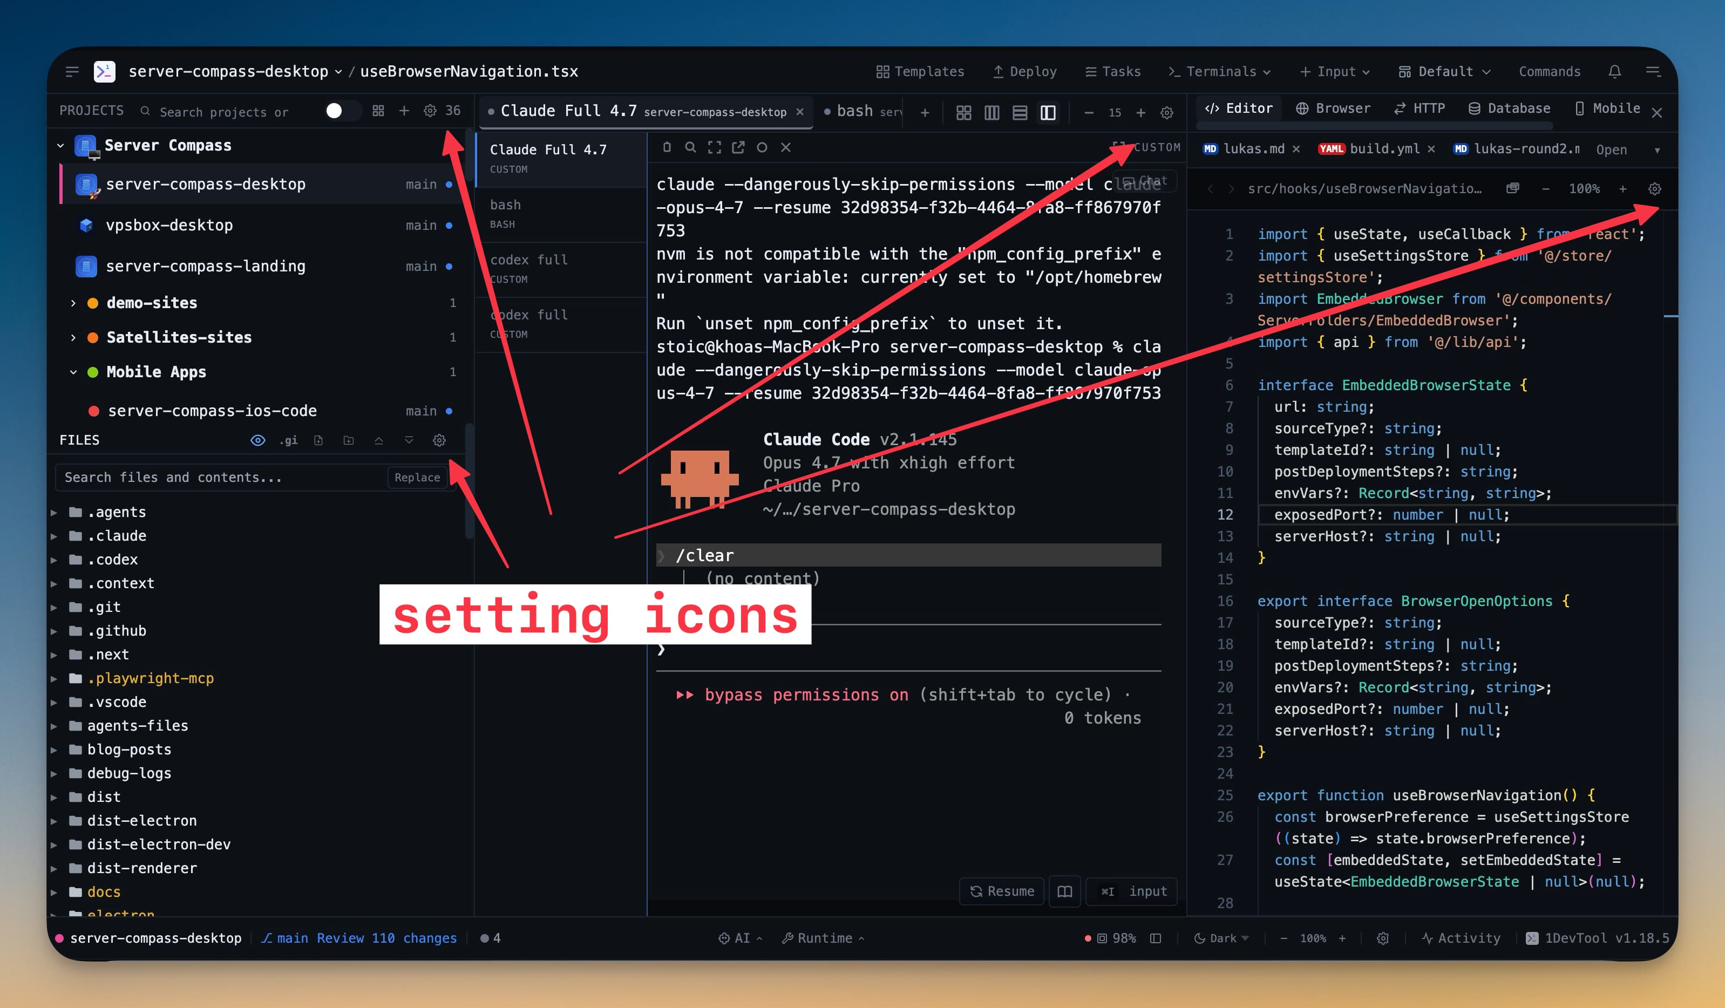This screenshot has height=1008, width=1725.
Task: Open Commands in title bar
Action: coord(1550,72)
